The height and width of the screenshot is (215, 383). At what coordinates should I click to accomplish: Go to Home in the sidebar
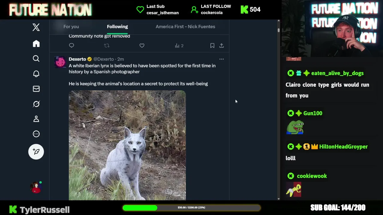[x=36, y=44]
